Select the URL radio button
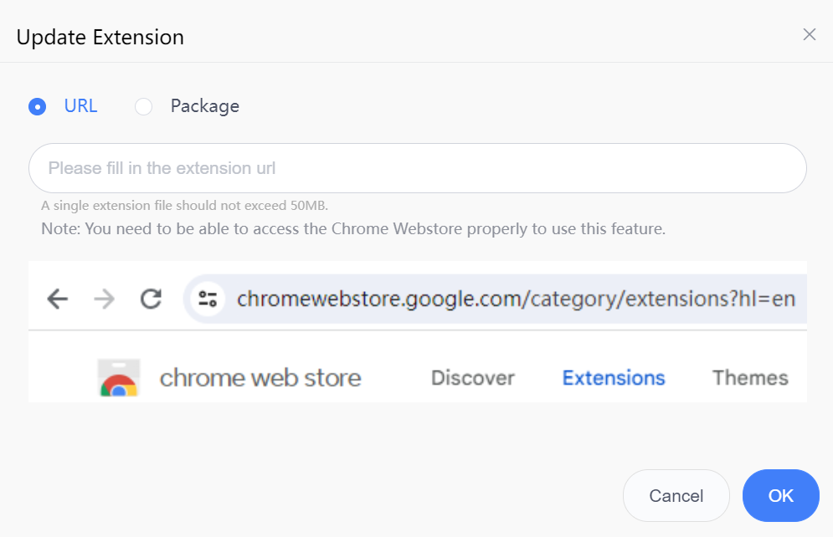 [37, 107]
